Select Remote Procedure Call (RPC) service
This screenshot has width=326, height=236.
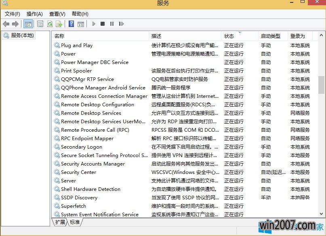[x=95, y=130]
